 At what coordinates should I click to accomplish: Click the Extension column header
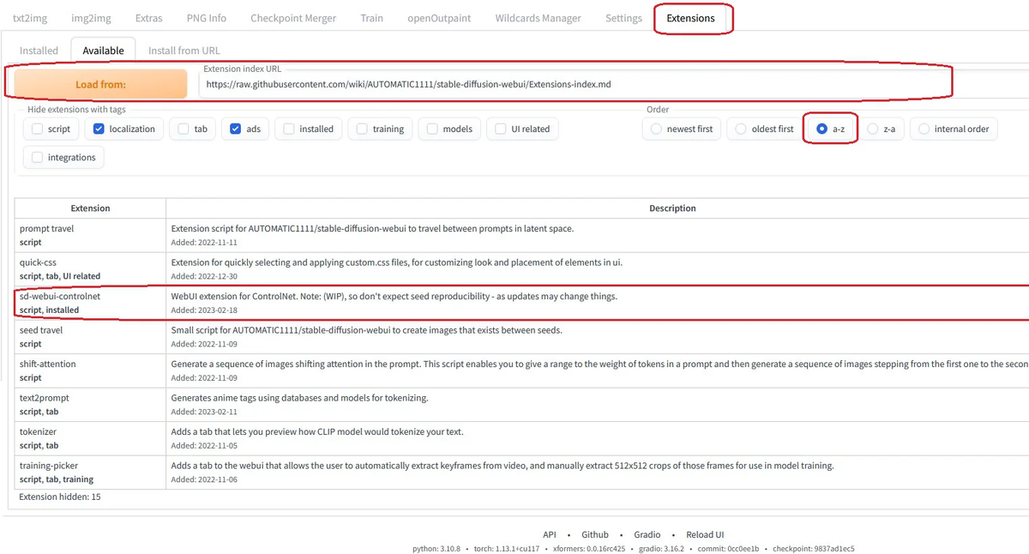click(x=90, y=208)
